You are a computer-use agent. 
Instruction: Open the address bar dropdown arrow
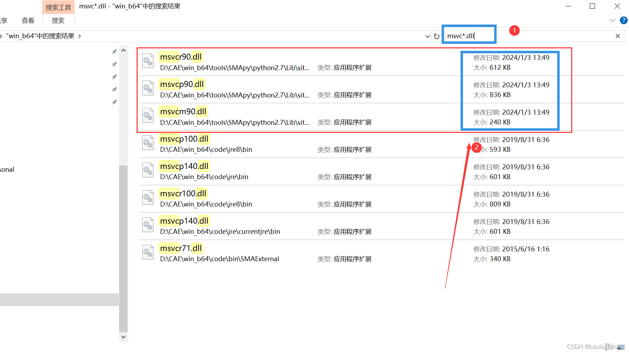(427, 36)
